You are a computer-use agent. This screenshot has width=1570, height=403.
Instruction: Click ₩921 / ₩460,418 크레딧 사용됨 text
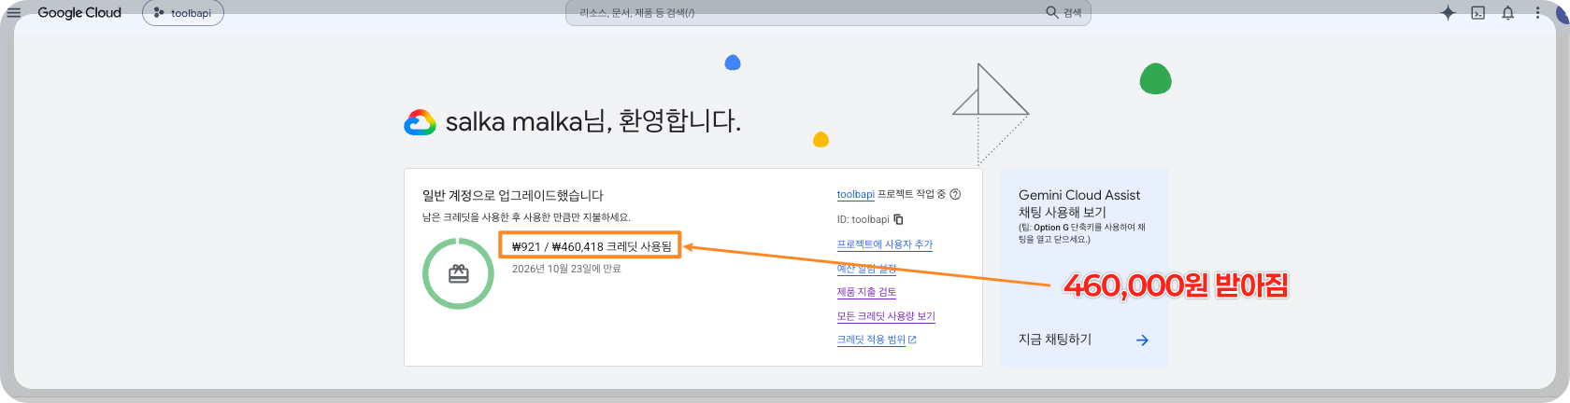pyautogui.click(x=592, y=246)
